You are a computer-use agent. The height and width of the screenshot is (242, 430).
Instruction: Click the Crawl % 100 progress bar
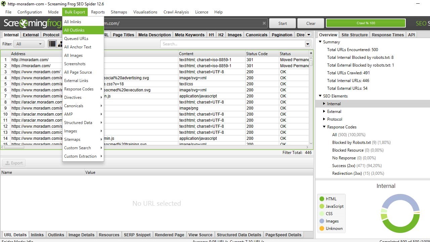click(x=366, y=23)
